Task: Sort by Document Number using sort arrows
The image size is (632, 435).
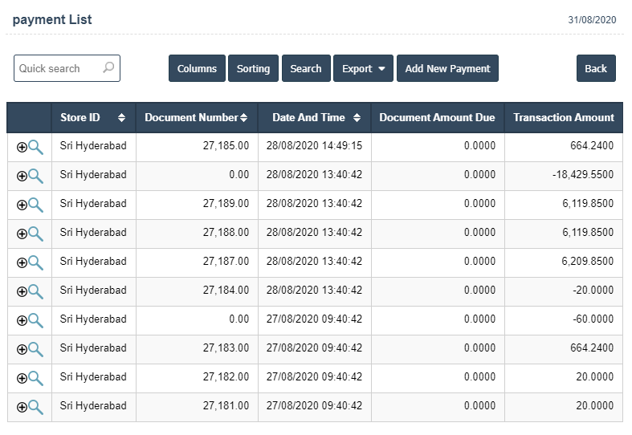Action: 243,118
